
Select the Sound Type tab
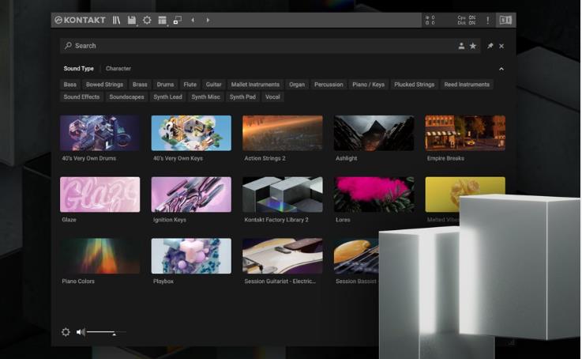[78, 69]
